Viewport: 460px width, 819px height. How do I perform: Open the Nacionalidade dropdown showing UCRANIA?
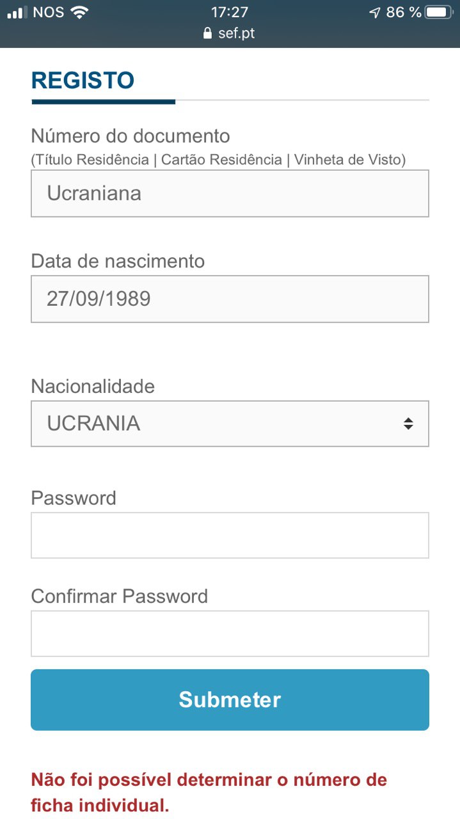coord(230,424)
